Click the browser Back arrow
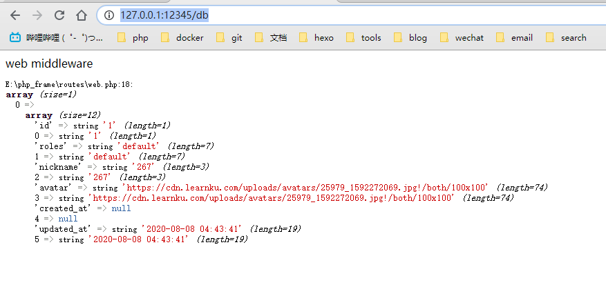This screenshot has height=285, width=606. [x=15, y=15]
